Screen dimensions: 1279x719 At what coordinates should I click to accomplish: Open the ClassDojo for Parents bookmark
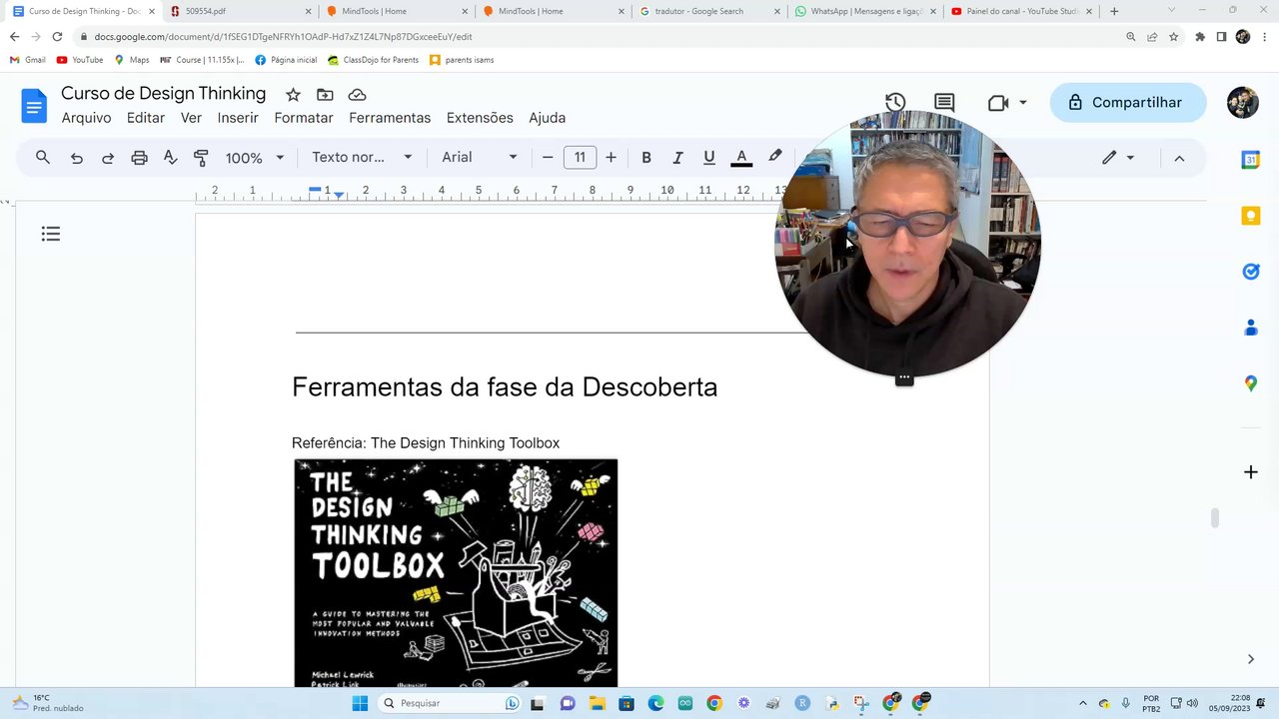coord(374,60)
